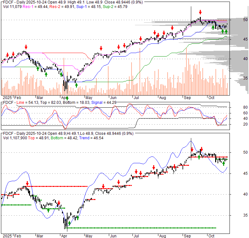
Task: Click red sell arrow above mid-February peak, top chart
Action: pos(26,47)
